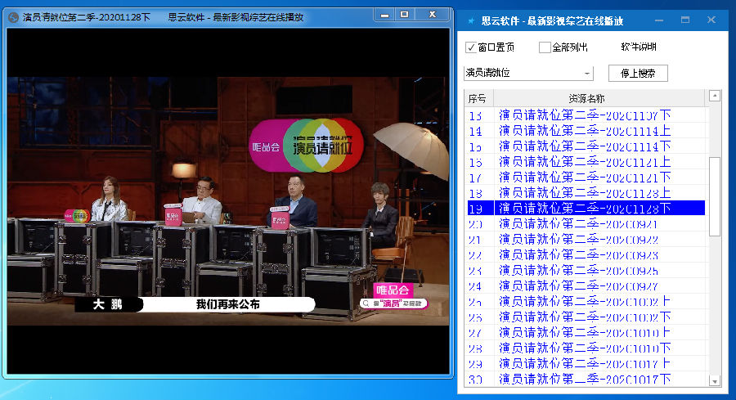This screenshot has height=400, width=736.
Task: Maximize the 思云软件 search window
Action: (685, 20)
